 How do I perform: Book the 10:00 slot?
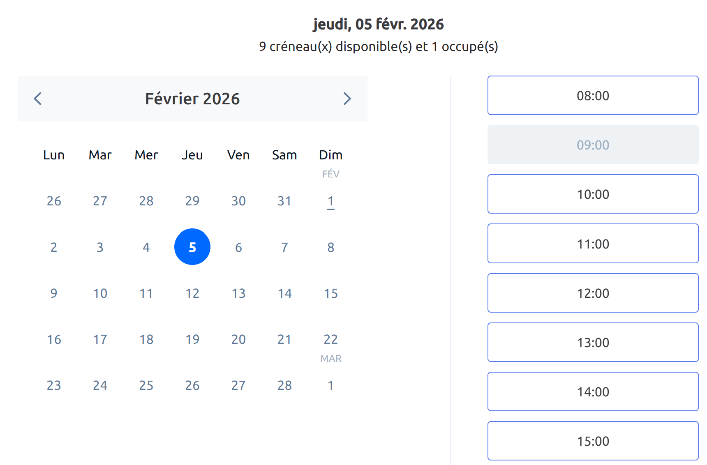point(593,194)
